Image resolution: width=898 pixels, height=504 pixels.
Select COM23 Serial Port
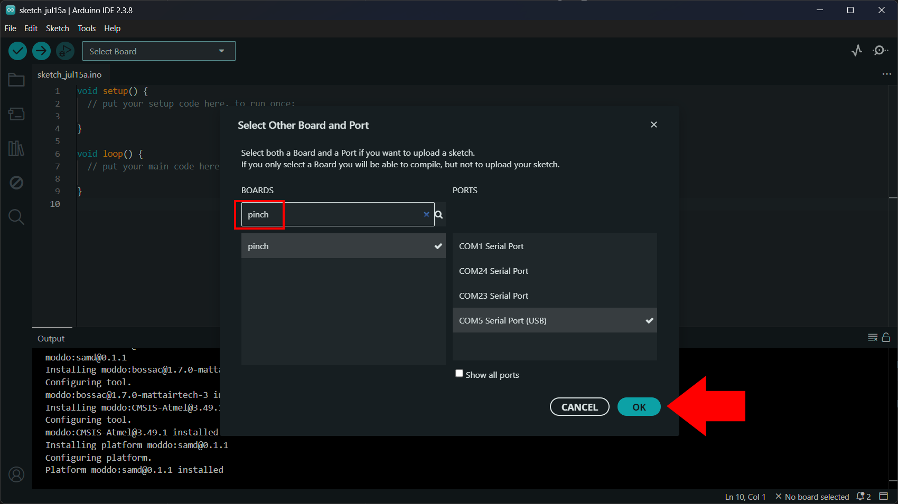(555, 296)
